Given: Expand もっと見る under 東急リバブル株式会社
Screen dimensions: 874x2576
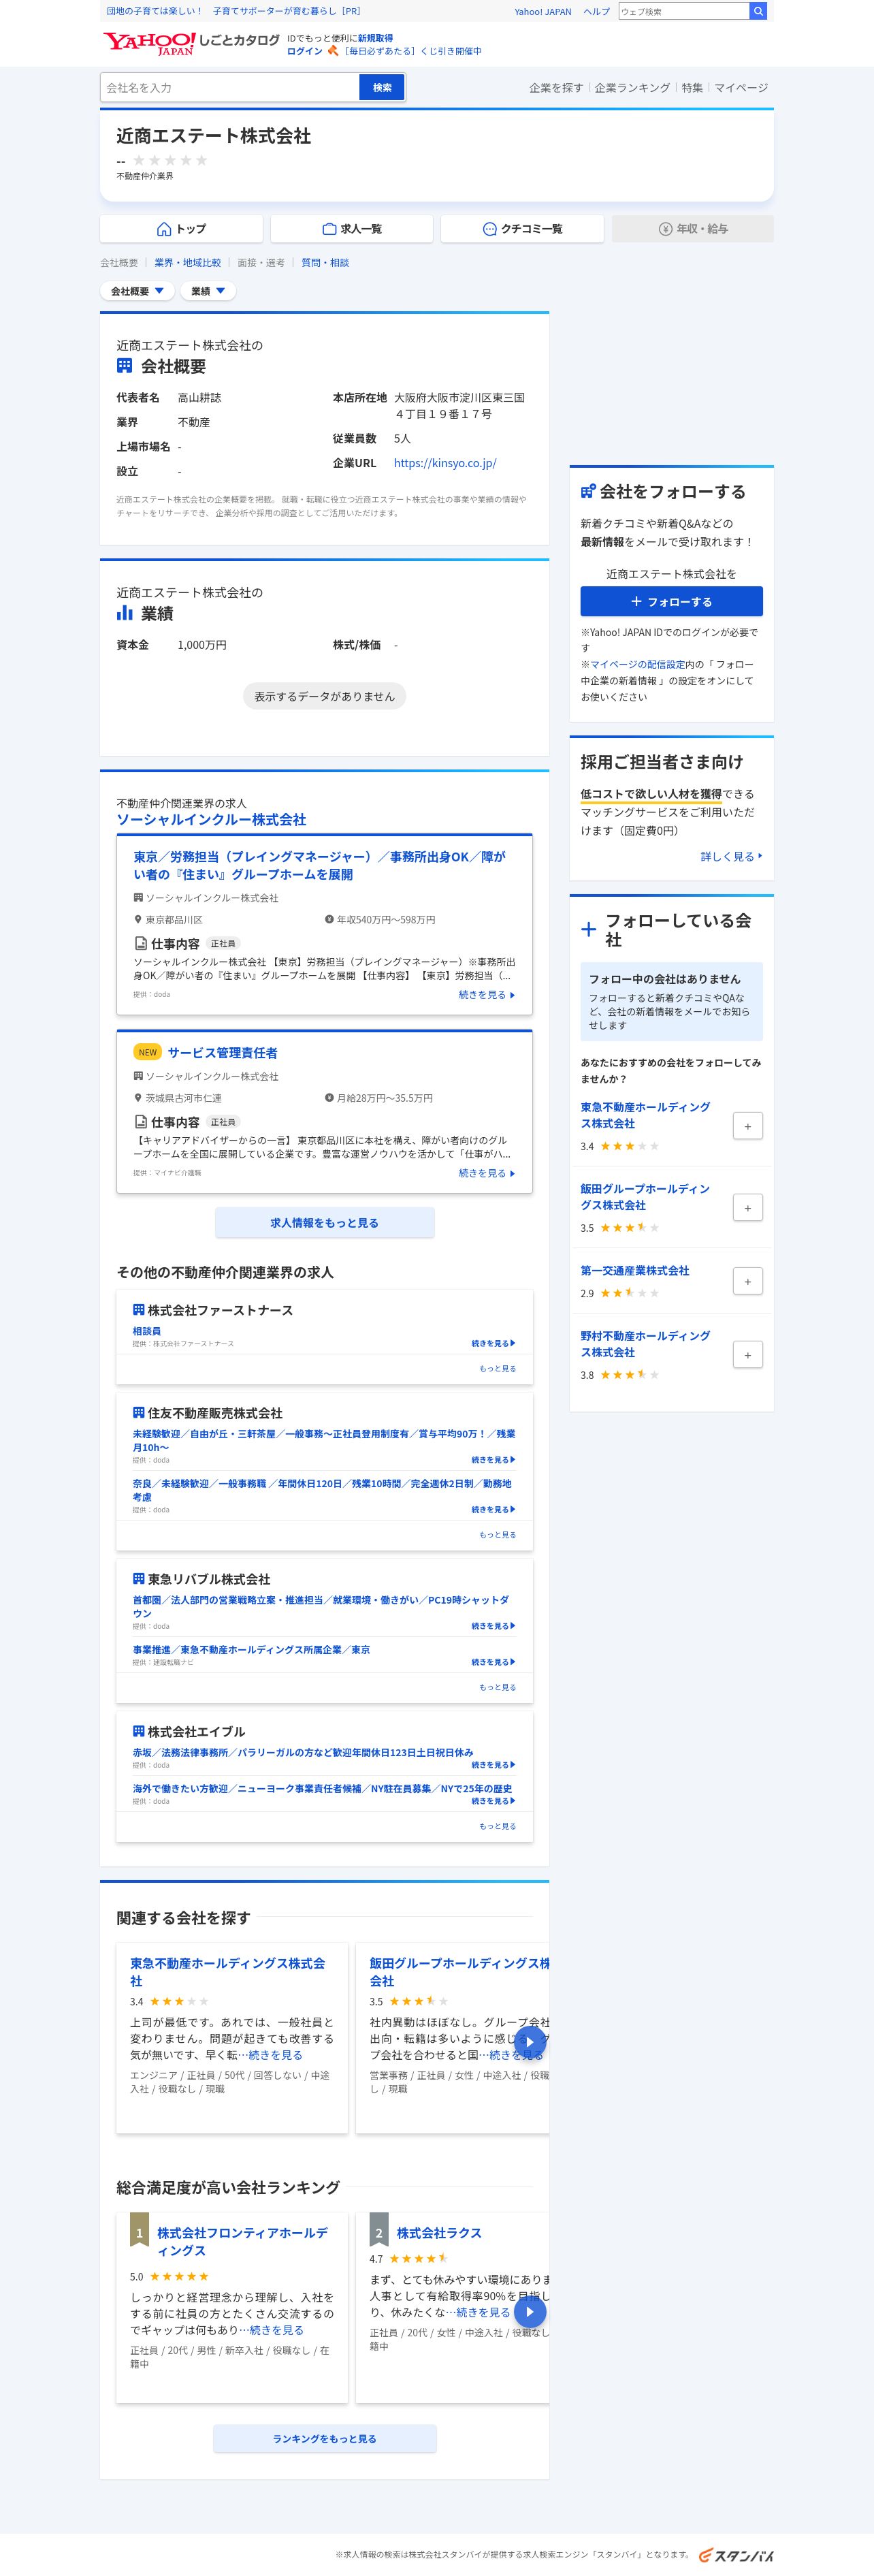Looking at the screenshot, I should click(x=497, y=1687).
